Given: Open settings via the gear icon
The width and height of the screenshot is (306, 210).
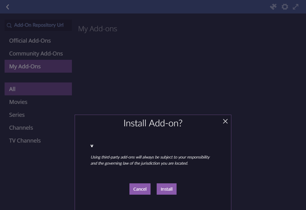Looking at the screenshot, I should 285,7.
